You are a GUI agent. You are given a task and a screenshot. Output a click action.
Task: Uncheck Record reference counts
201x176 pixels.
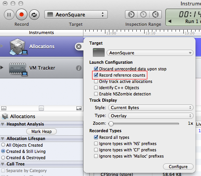pos(96,75)
